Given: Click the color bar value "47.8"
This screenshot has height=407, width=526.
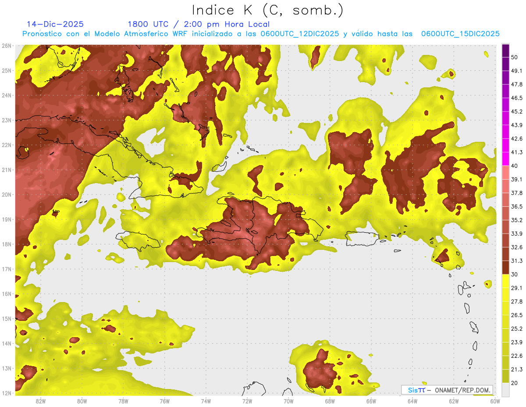Looking at the screenshot, I should click(517, 84).
